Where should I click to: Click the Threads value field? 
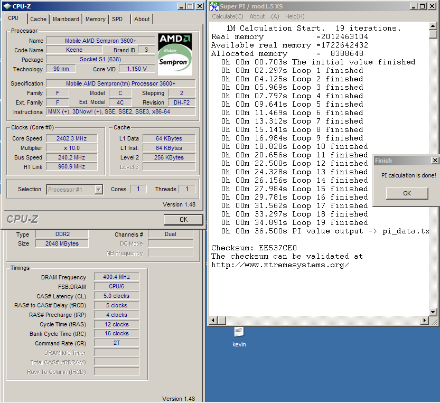click(x=186, y=189)
